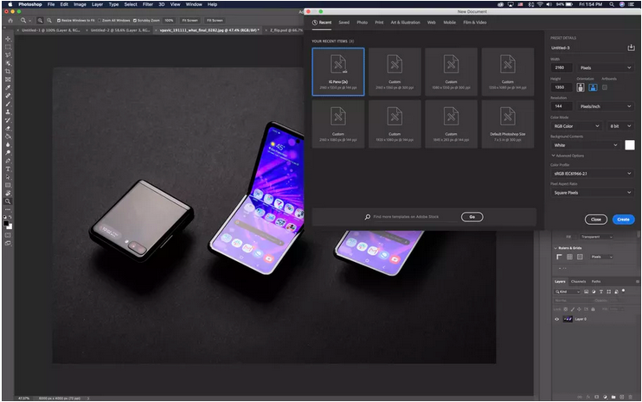Viewport: 642px width, 402px height.
Task: Swap foreground and background colors
Action: [10, 217]
